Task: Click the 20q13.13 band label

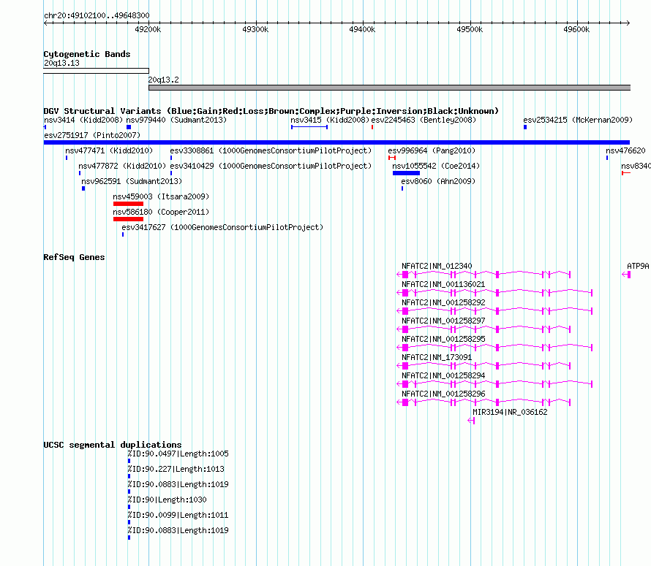Action: coord(61,63)
